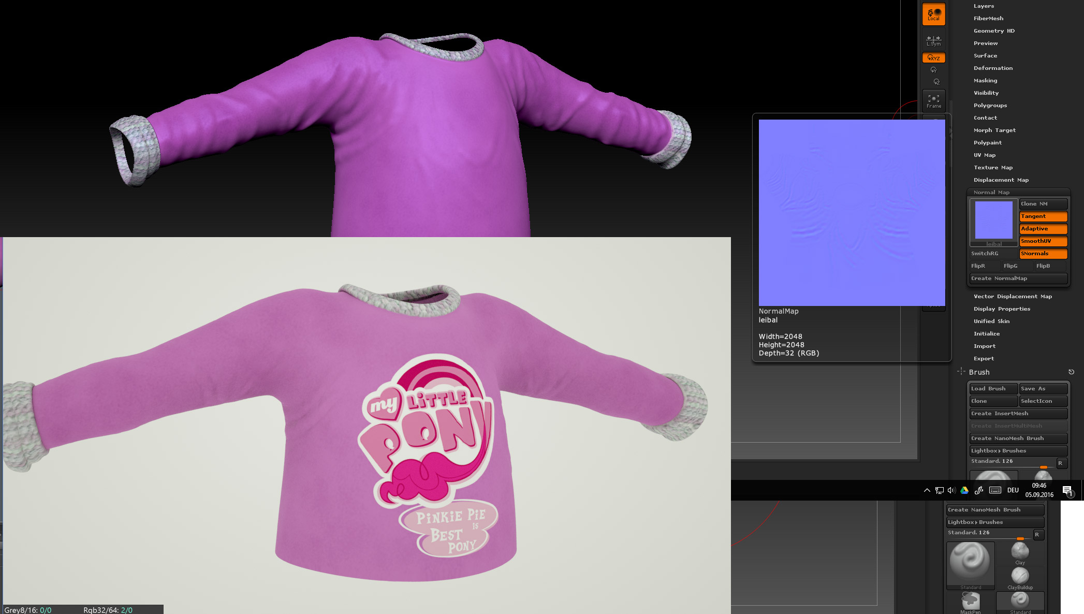
Task: Open the Unified Skin subpalette
Action: [991, 321]
